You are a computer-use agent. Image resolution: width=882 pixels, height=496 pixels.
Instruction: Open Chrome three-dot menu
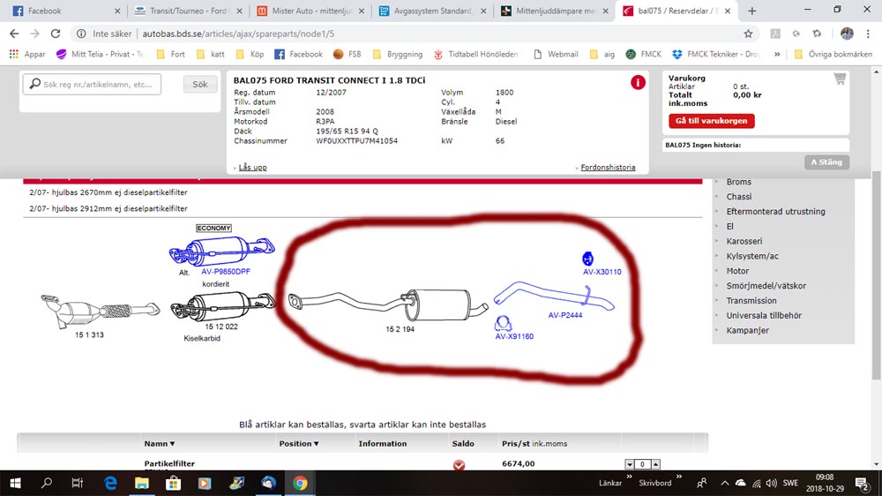[868, 34]
